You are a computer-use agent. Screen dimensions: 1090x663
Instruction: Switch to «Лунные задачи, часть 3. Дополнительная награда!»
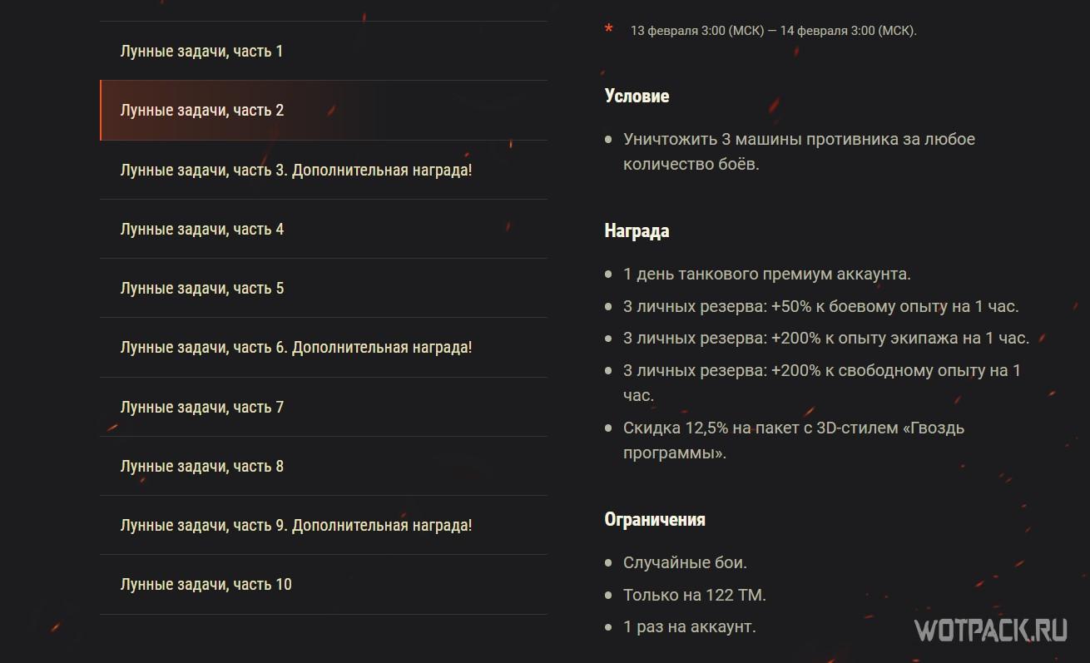296,170
